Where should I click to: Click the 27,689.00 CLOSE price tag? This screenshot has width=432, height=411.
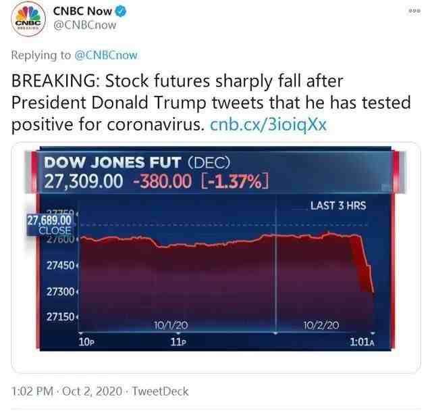49,225
